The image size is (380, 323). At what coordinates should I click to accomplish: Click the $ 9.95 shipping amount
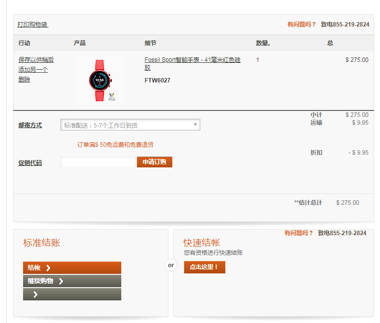360,123
